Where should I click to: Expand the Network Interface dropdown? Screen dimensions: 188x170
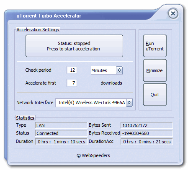[94, 102]
